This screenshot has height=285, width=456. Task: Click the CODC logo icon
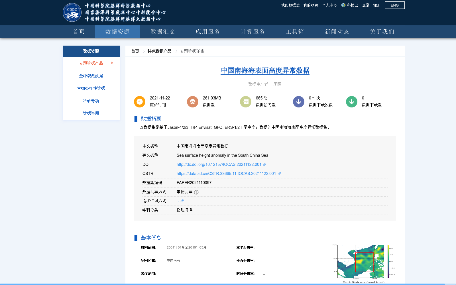[72, 13]
